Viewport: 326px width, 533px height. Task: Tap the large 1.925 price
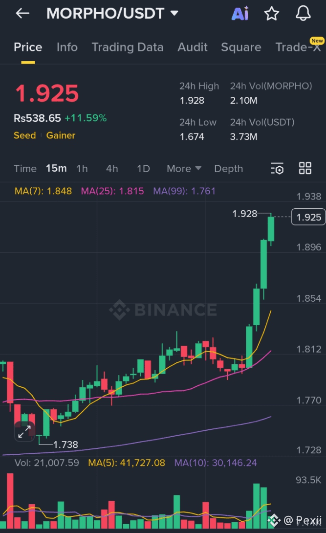47,93
